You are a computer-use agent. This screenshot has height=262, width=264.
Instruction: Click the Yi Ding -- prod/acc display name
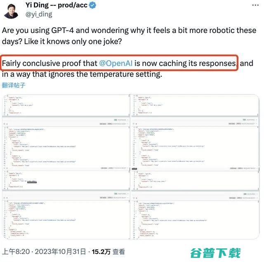pyautogui.click(x=57, y=5)
